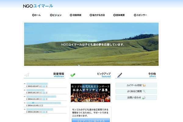Click the category tag next to 2014.11.20
This screenshot has height=122, width=183.
click(44, 99)
